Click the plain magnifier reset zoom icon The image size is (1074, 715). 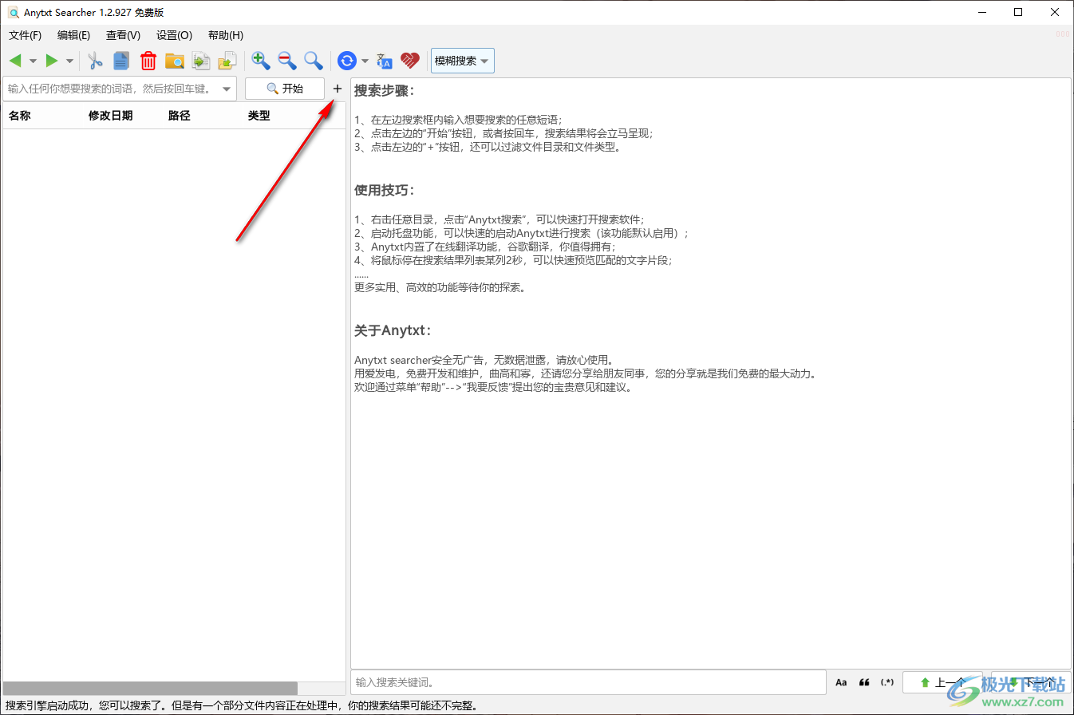coord(314,61)
